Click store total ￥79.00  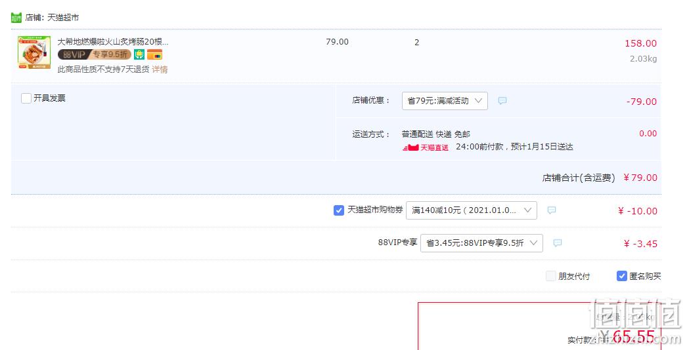click(x=640, y=178)
